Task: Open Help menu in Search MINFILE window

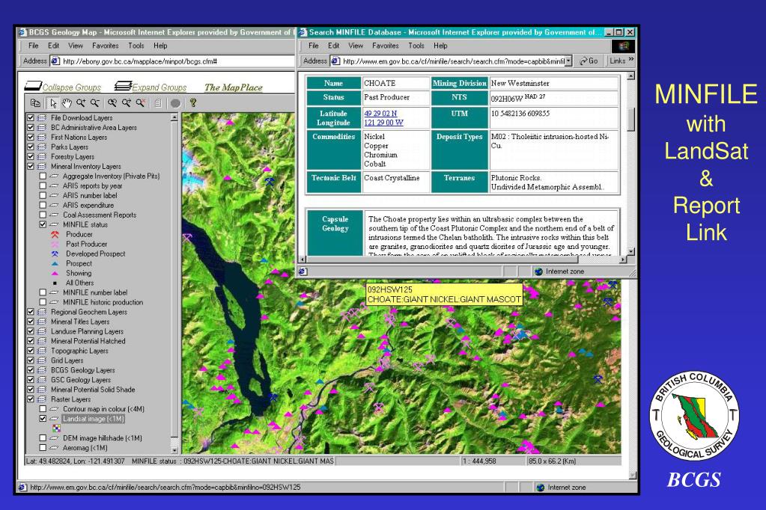Action: (440, 46)
